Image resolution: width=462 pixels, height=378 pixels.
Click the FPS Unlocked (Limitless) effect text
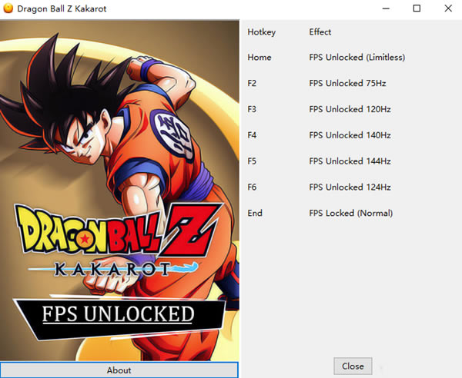357,57
